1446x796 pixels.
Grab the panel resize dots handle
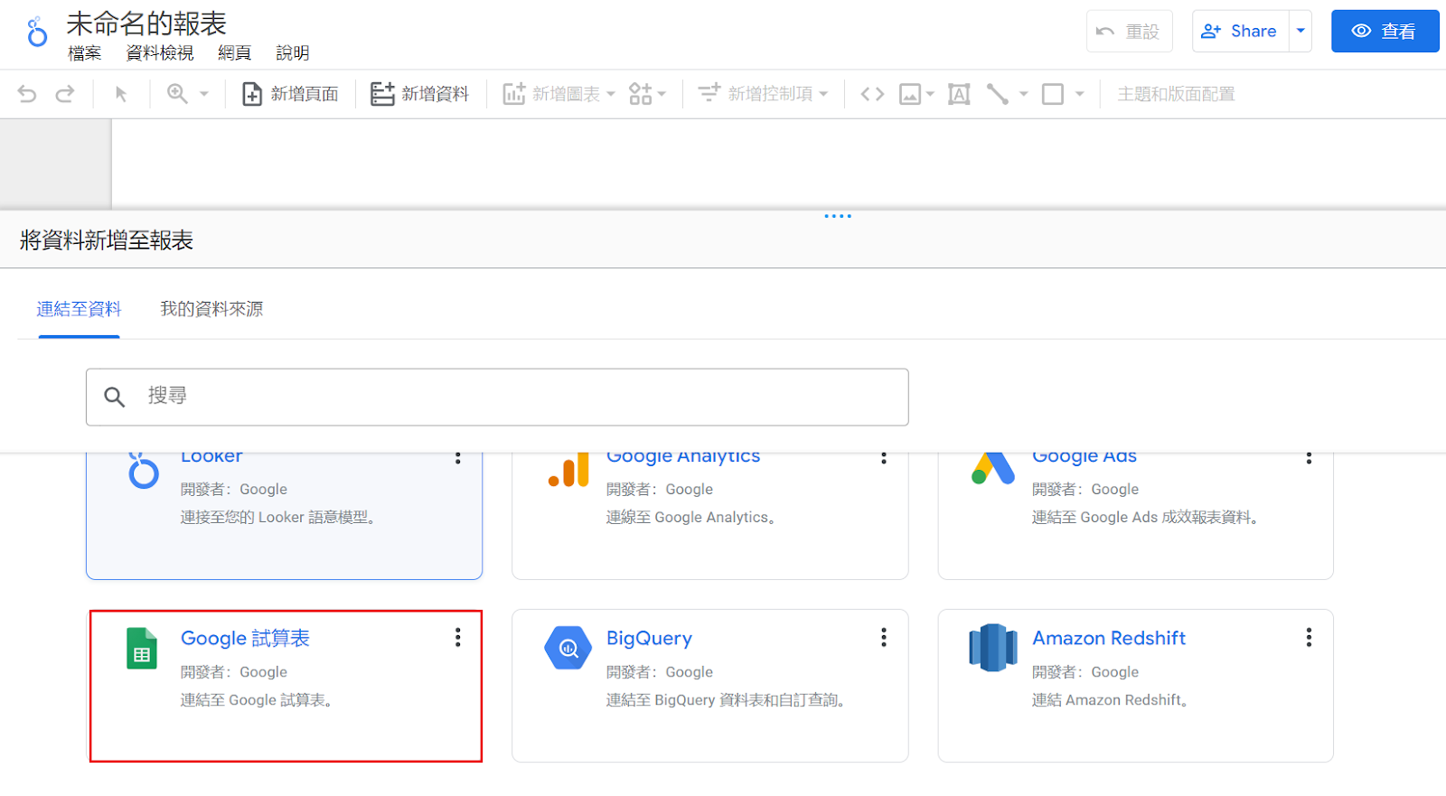(x=838, y=216)
